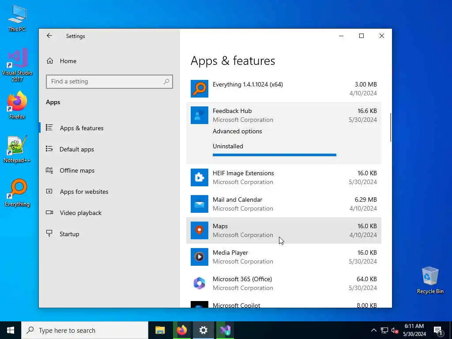Click the Microsoft 365 (Office) icon
The height and width of the screenshot is (339, 452).
[x=200, y=284]
